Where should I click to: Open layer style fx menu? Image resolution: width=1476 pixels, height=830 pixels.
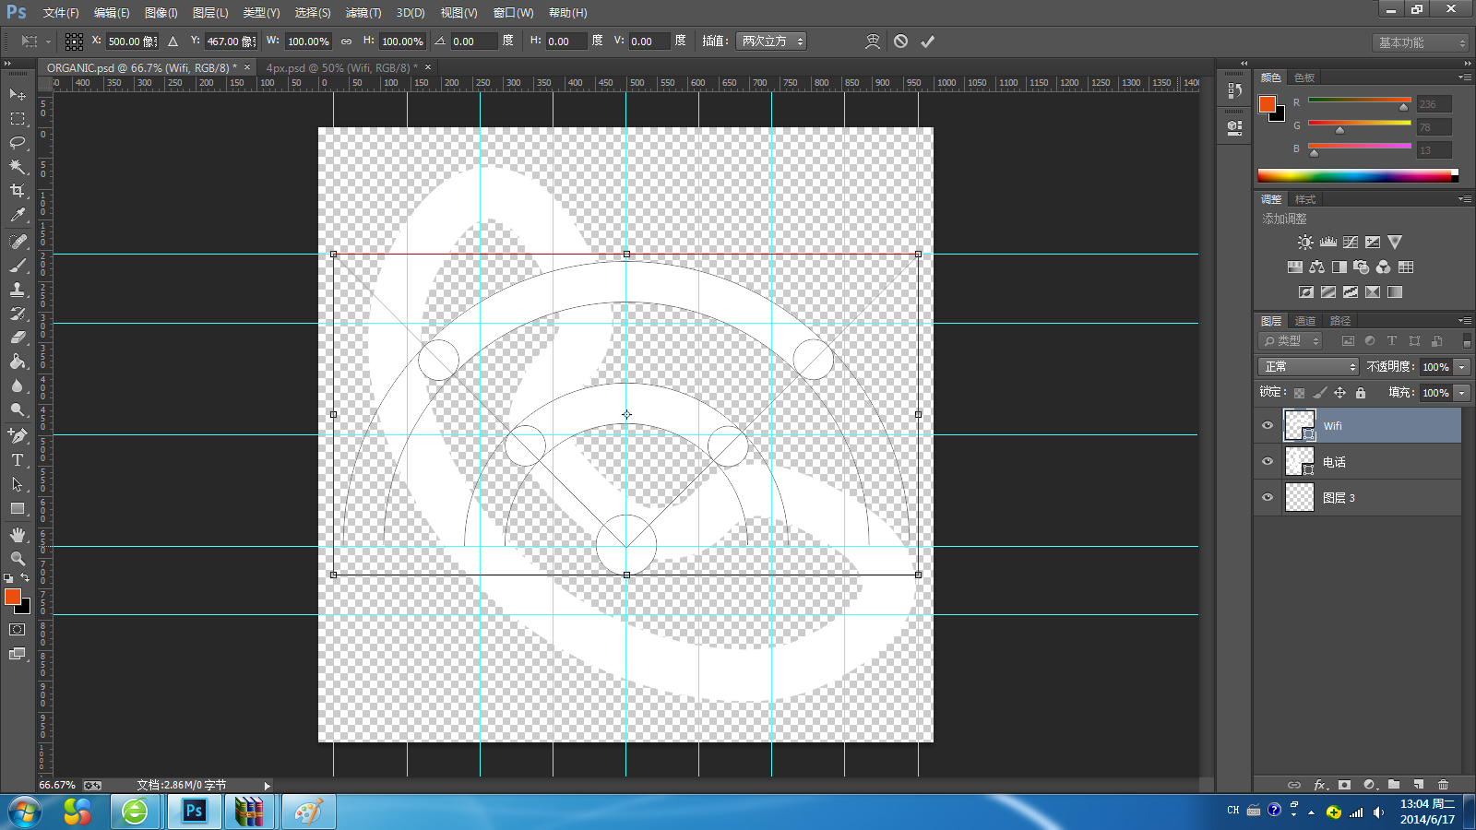tap(1320, 785)
